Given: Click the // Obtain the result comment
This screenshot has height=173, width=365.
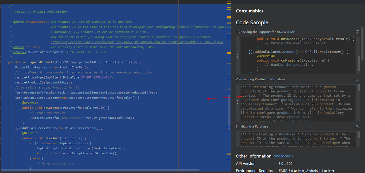Looking at the screenshot, I should coord(47,113).
